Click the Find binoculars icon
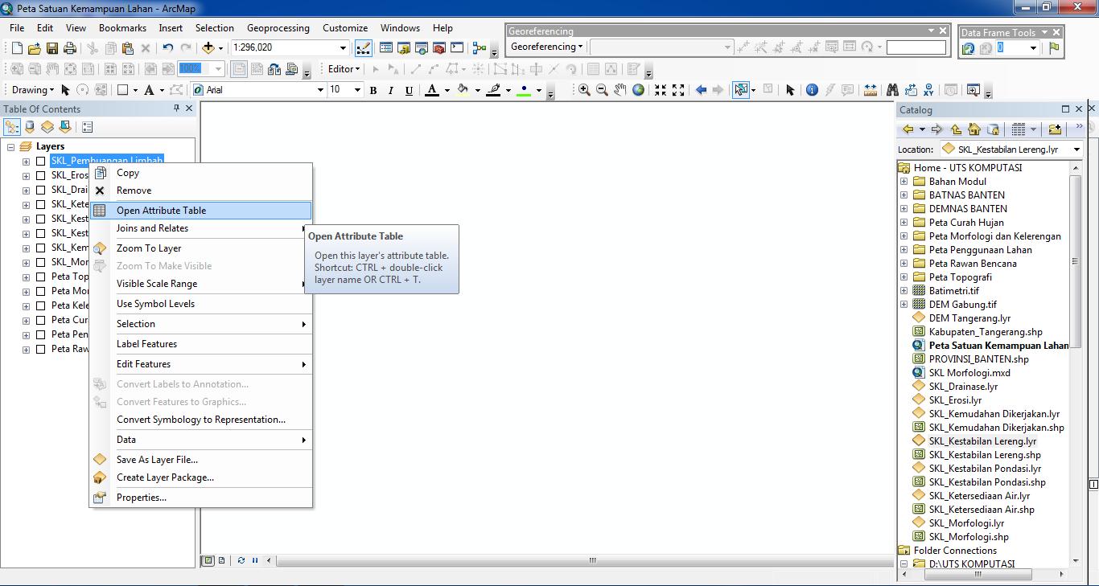Viewport: 1099px width, 586px height. pyautogui.click(x=892, y=90)
